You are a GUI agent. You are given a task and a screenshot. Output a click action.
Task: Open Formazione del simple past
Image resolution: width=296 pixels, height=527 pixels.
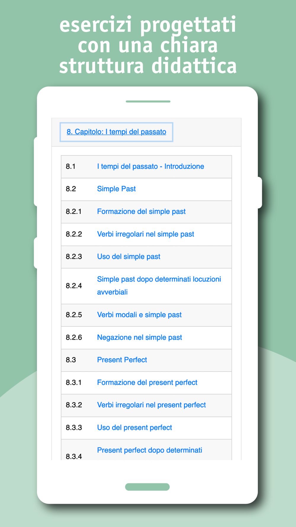pyautogui.click(x=141, y=212)
